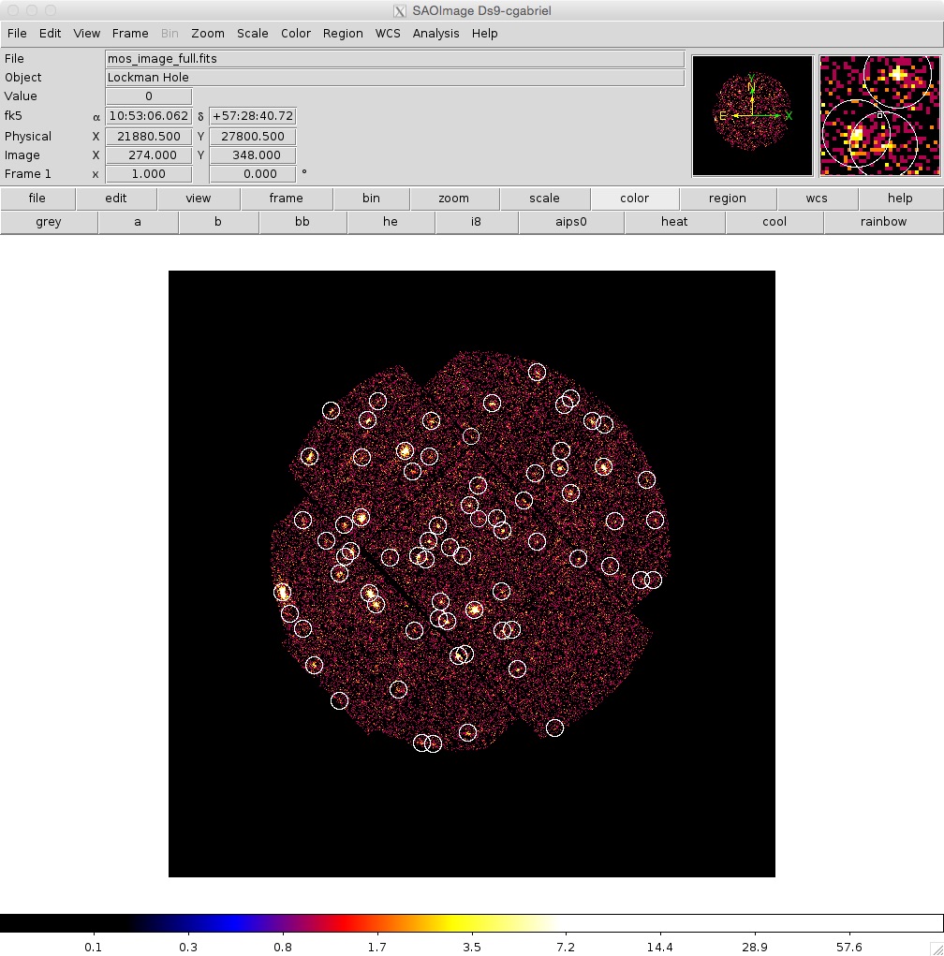Select the heat colormap
Screen dimensions: 944x956
point(674,222)
